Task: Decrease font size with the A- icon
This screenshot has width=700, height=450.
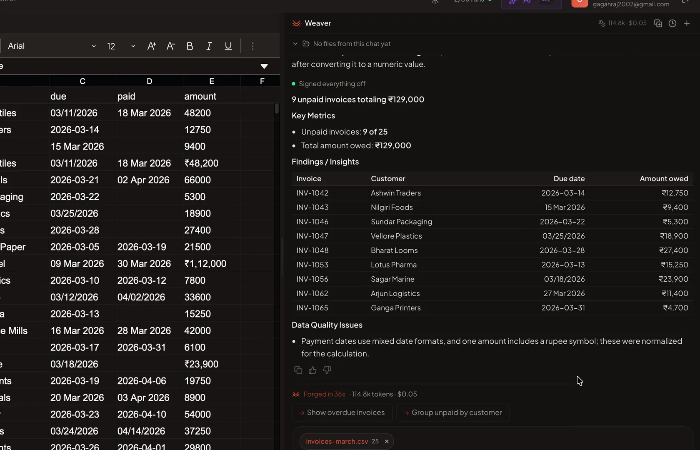Action: click(170, 46)
